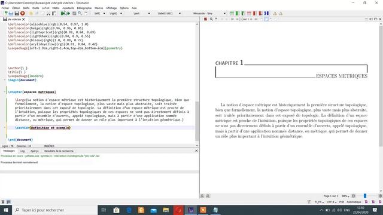Image resolution: width=383 pixels, height=215 pixels.
Task: Click the Windows Start button
Action: [5, 210]
